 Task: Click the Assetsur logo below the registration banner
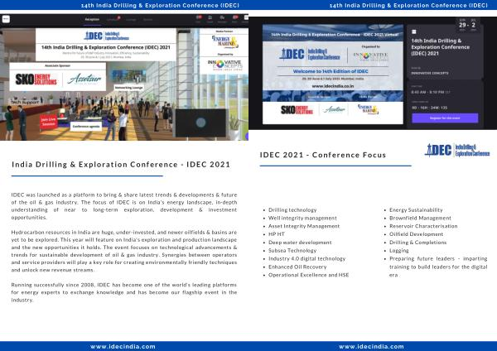(x=334, y=109)
